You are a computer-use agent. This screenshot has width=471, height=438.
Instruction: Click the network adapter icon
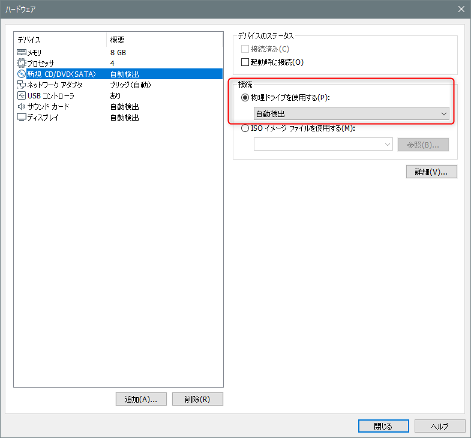click(x=22, y=85)
